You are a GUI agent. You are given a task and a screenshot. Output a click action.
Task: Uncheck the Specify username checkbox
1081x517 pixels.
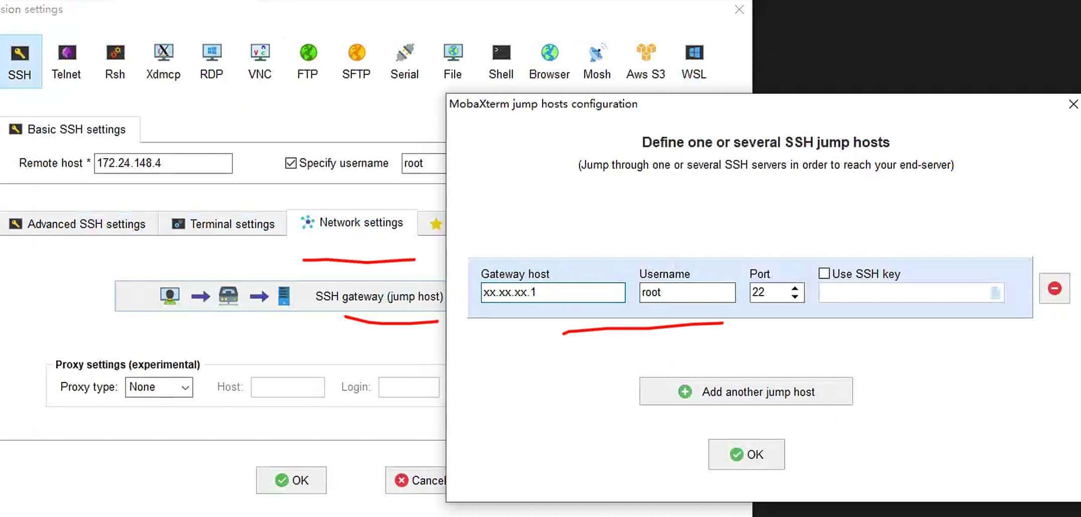click(291, 163)
